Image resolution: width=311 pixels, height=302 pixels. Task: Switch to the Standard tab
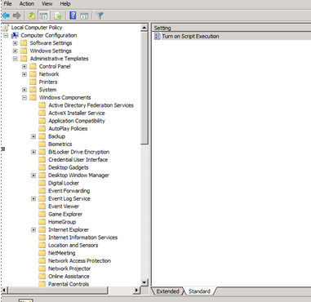[x=199, y=291]
